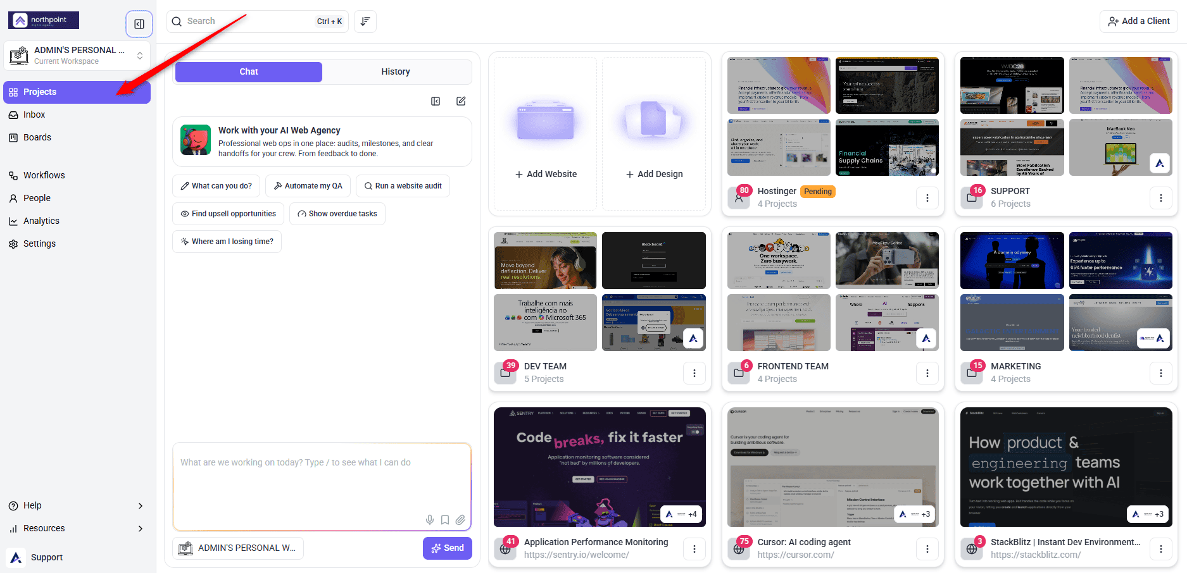Start a new chat with the compose icon
The width and height of the screenshot is (1187, 573).
click(x=461, y=101)
